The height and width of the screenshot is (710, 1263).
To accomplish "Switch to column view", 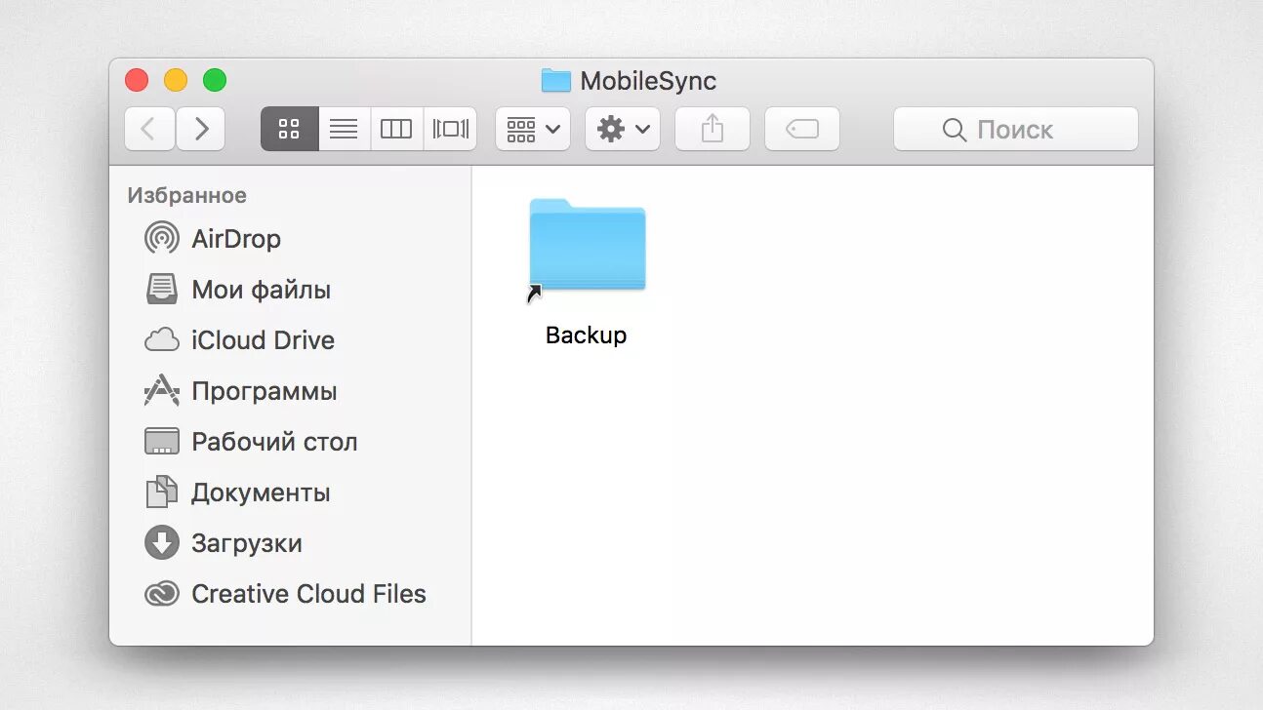I will (x=396, y=129).
